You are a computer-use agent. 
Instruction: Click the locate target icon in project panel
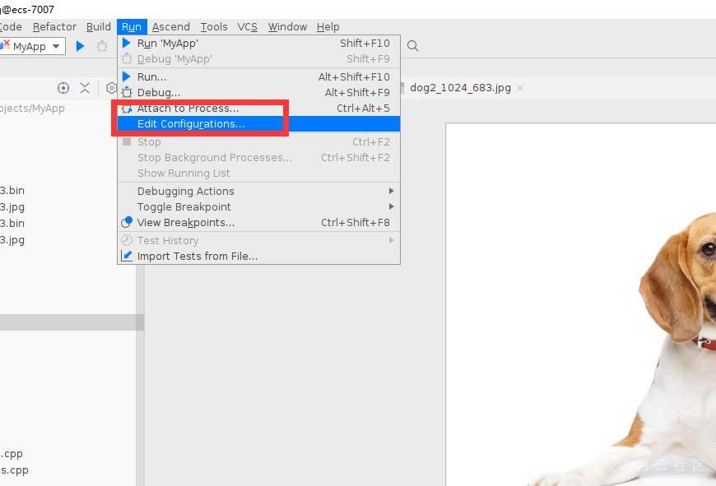(63, 88)
